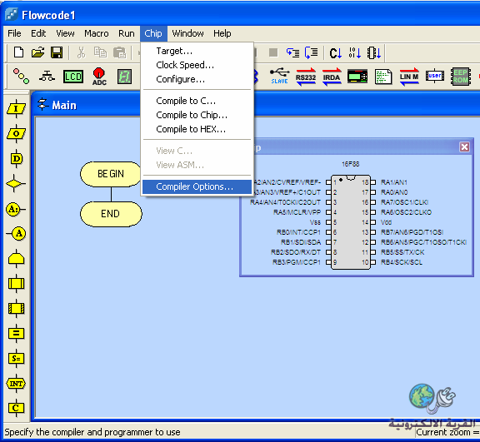Choose Configure... menu entry
This screenshot has width=480, height=442.
(x=197, y=79)
